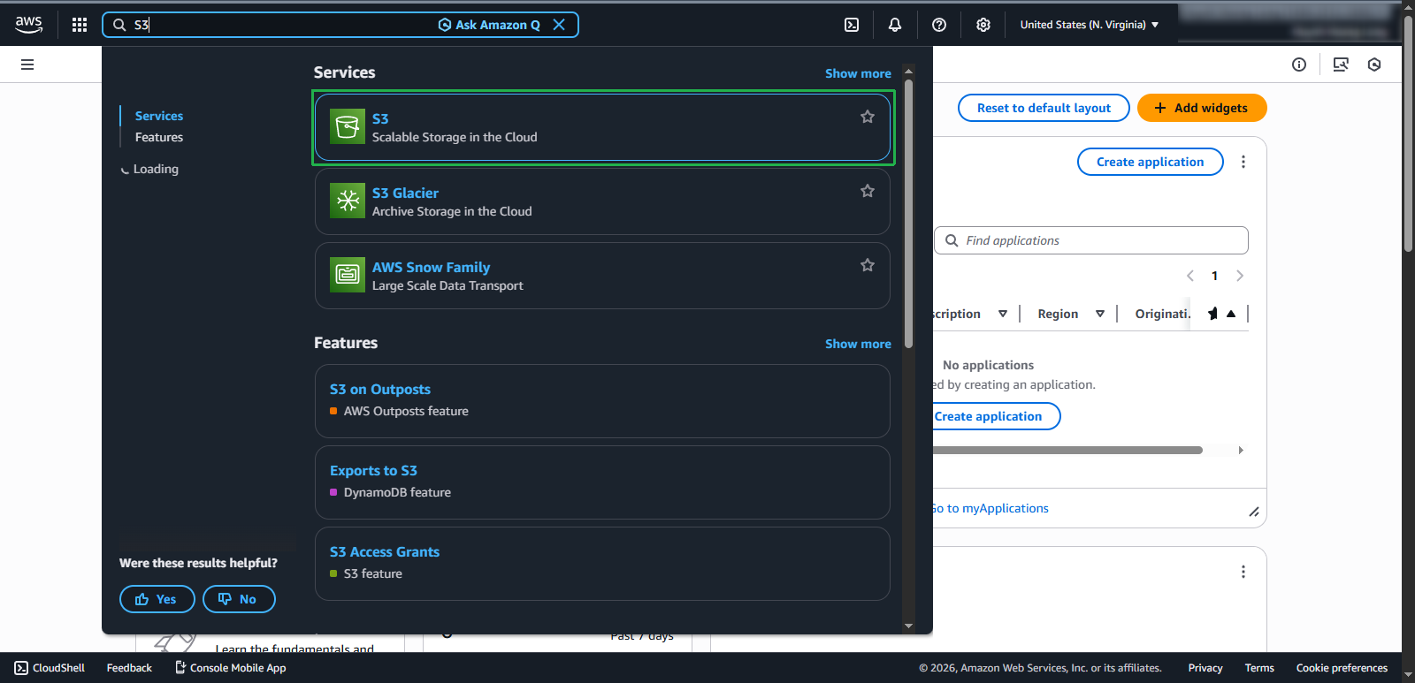Open the CloudShell terminal icon in header

[x=852, y=25]
